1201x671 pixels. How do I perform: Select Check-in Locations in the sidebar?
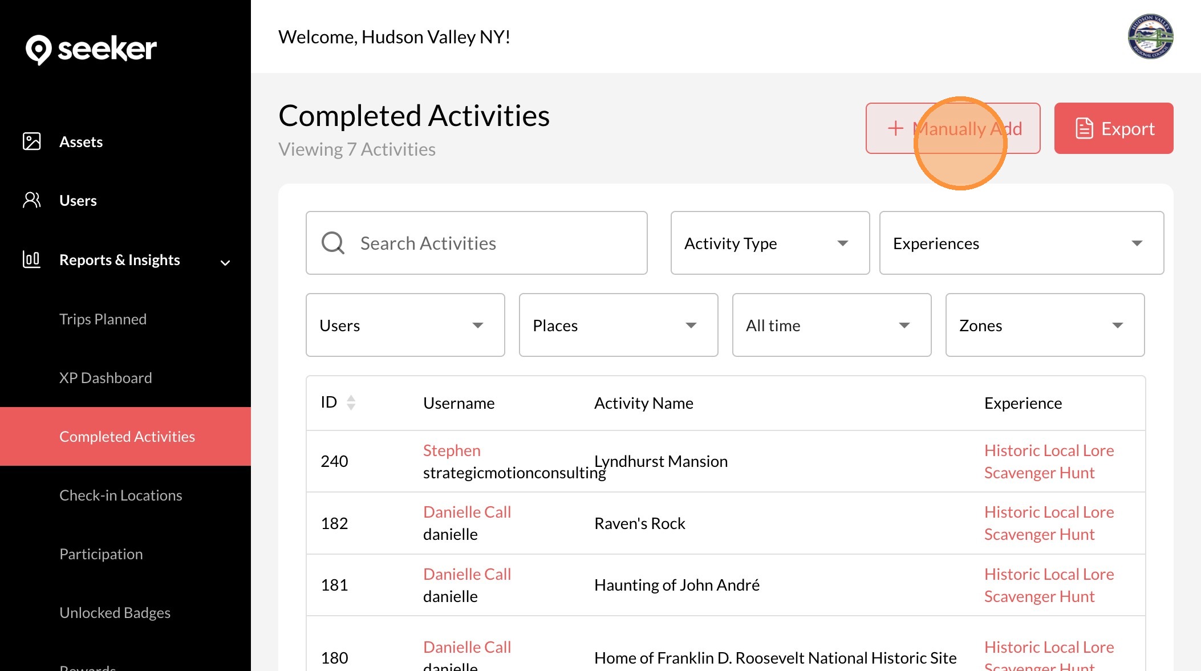[x=120, y=495]
